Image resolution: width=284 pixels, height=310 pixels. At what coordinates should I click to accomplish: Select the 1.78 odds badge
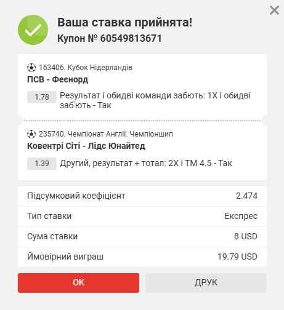[42, 97]
